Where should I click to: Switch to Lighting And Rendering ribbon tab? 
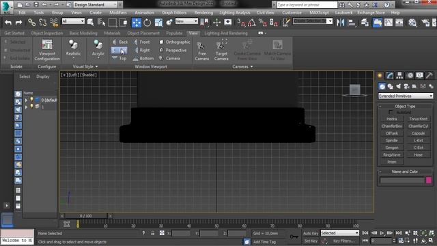[x=226, y=33]
